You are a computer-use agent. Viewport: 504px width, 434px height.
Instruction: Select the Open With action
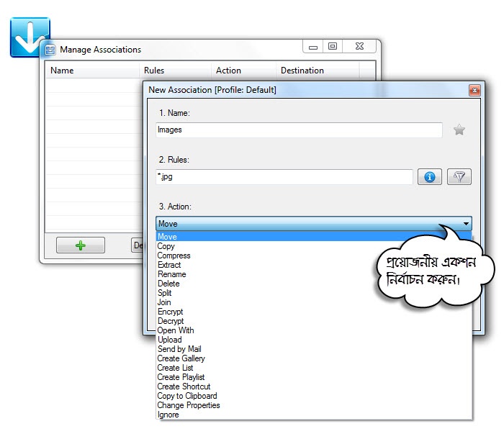coord(314,330)
